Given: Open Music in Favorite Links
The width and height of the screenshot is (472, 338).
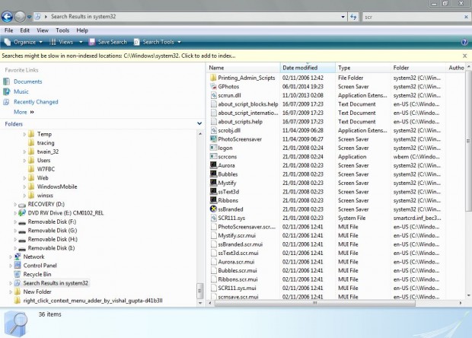Looking at the screenshot, I should click(21, 92).
